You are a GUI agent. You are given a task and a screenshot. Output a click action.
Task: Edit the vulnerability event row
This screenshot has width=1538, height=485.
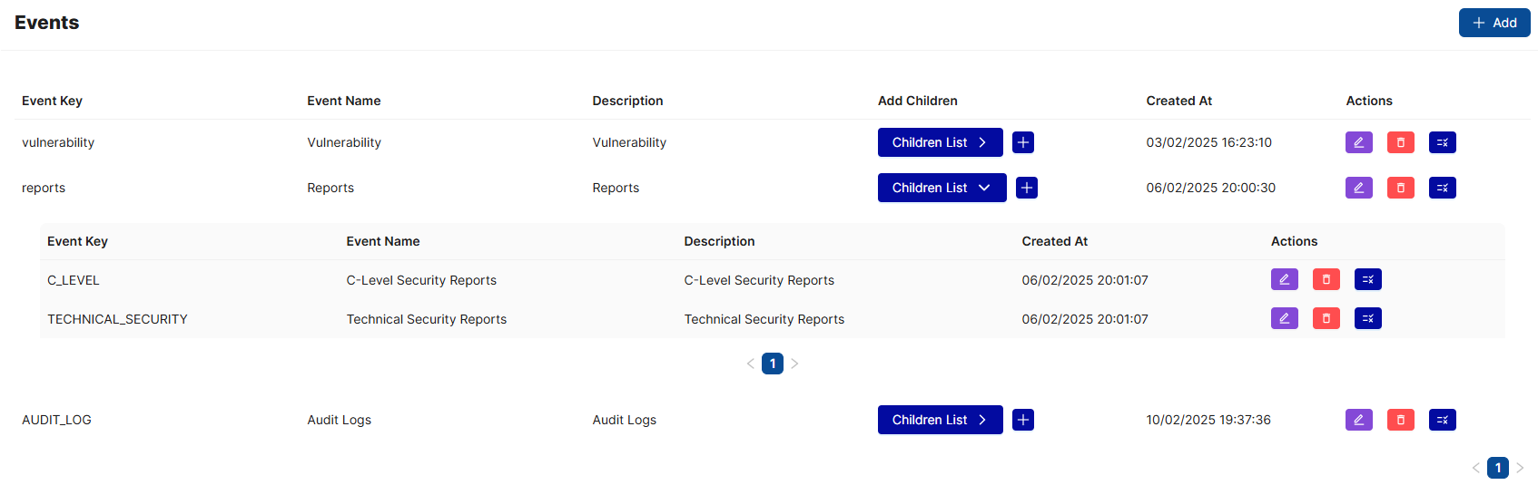pos(1358,142)
